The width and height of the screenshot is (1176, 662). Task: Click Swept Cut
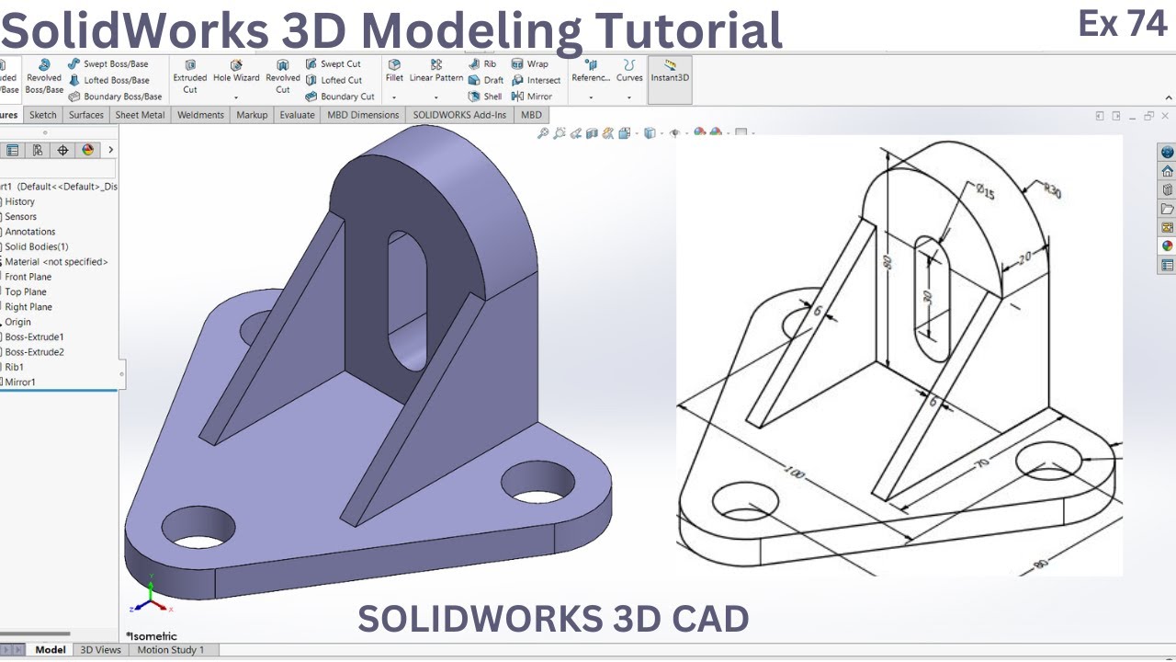334,64
